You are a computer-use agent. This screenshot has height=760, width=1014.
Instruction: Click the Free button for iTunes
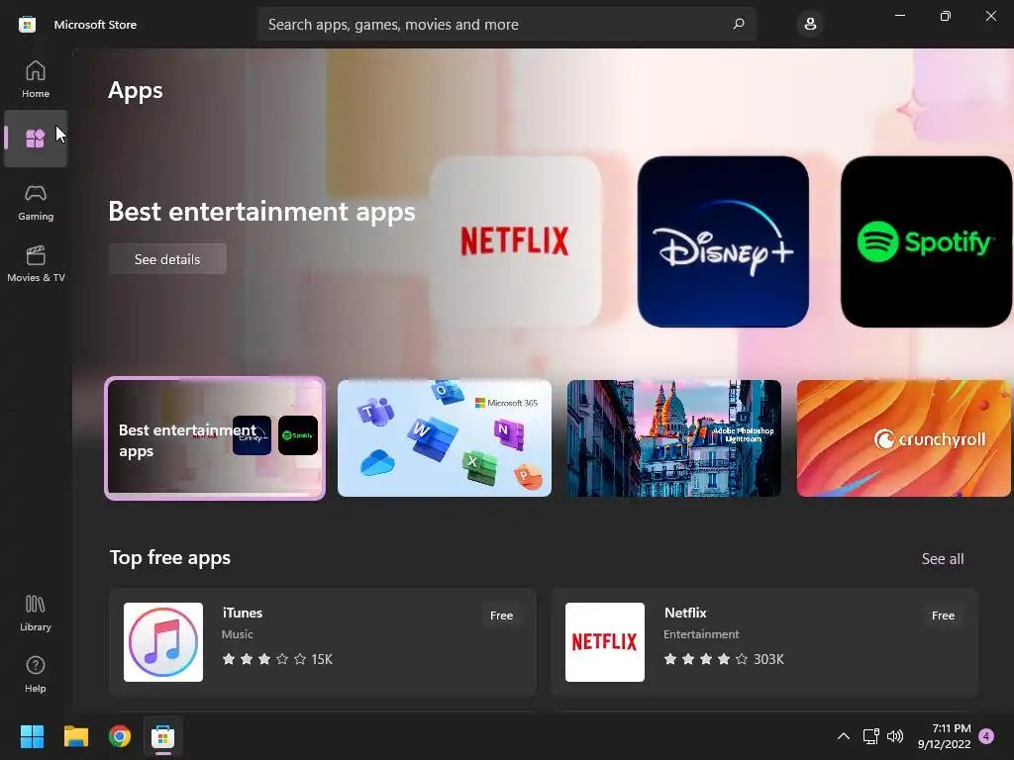(x=501, y=616)
